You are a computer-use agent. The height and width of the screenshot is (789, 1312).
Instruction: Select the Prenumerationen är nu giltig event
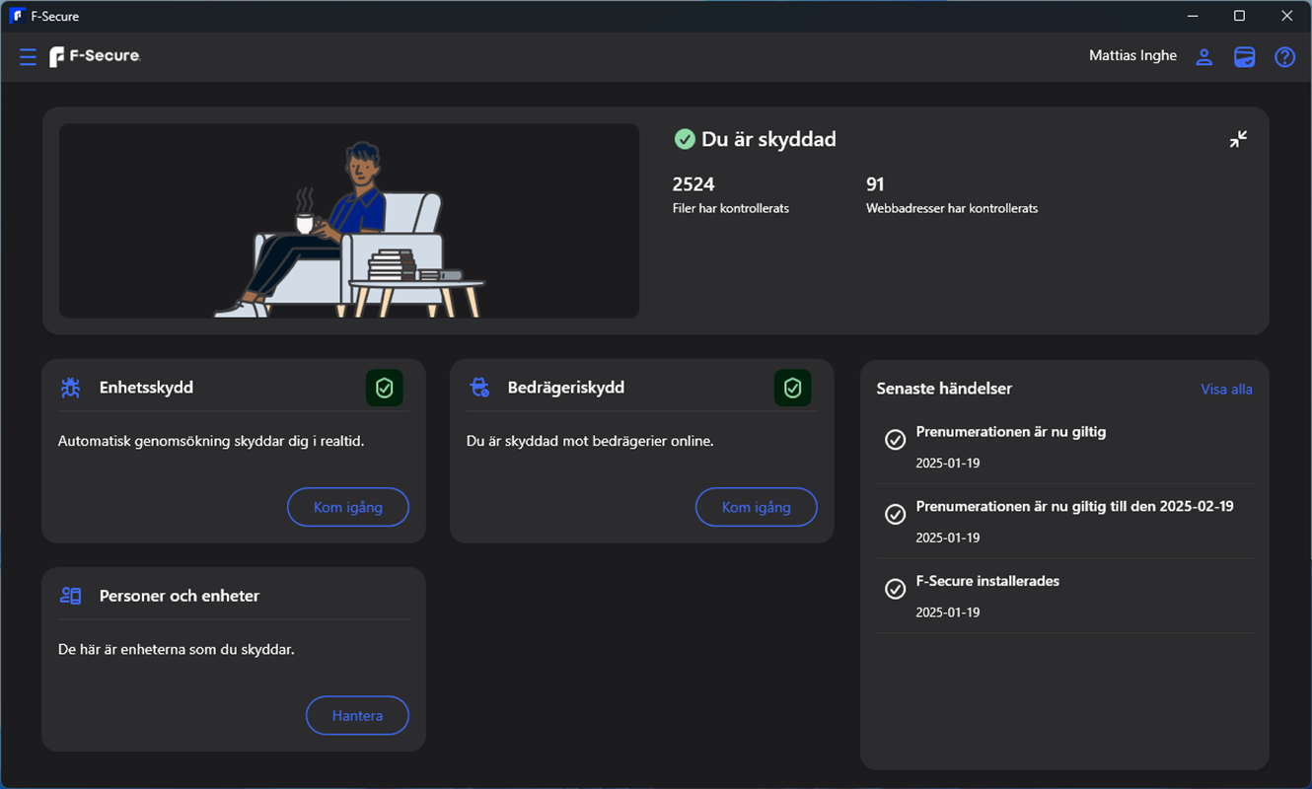[x=1011, y=431]
